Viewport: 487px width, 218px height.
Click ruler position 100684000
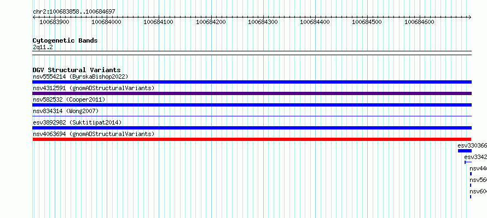(x=107, y=22)
